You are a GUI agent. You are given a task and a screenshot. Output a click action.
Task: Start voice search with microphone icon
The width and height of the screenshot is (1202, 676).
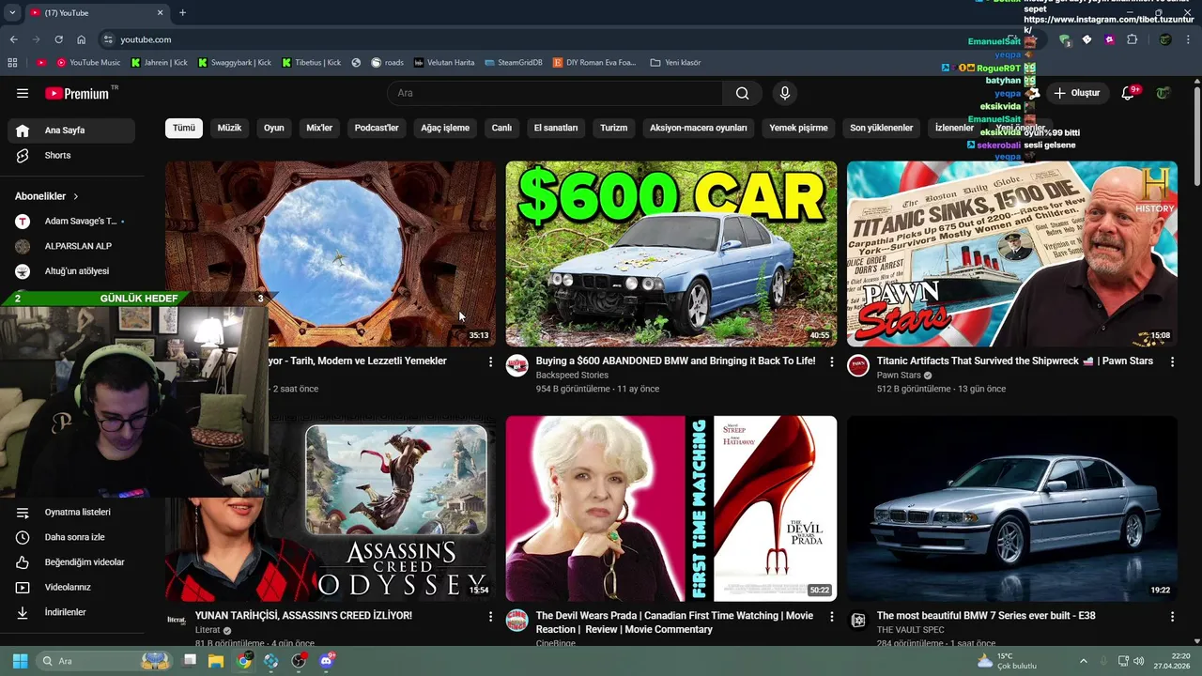pyautogui.click(x=785, y=93)
